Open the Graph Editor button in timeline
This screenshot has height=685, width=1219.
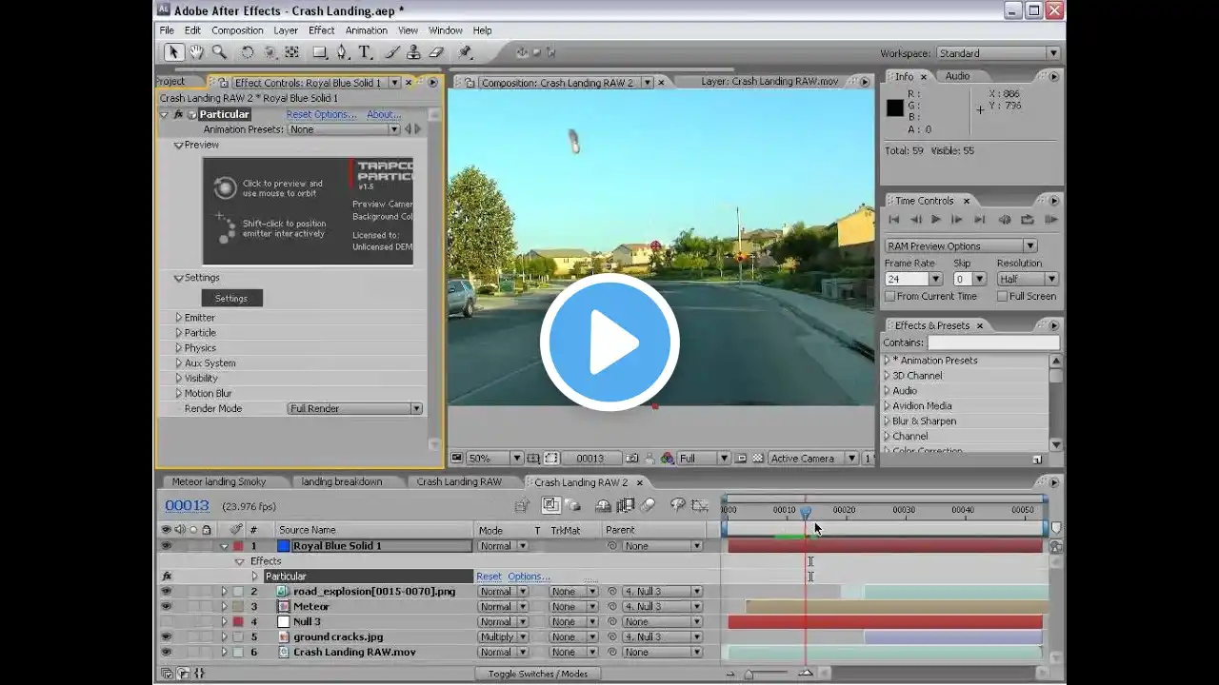tap(701, 505)
